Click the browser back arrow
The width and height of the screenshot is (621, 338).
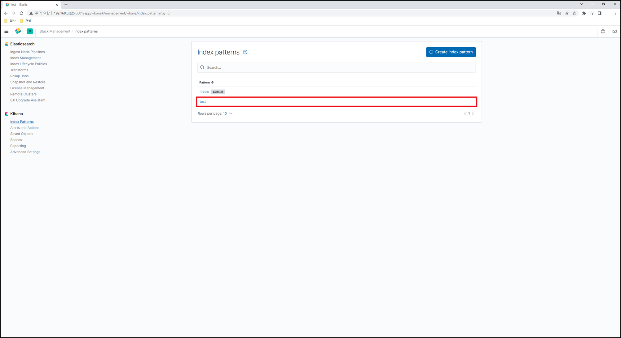(6, 13)
